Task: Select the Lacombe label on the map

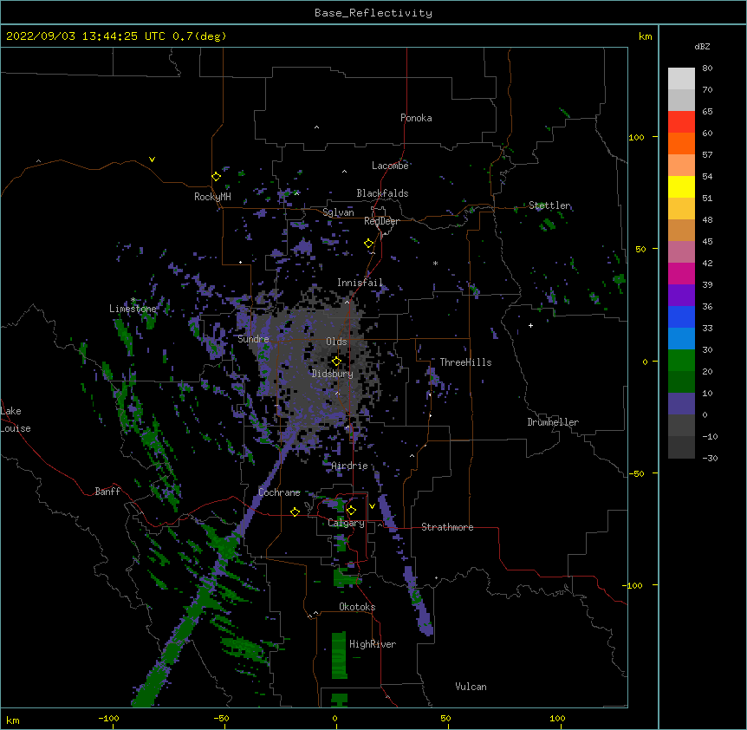Action: (x=390, y=166)
